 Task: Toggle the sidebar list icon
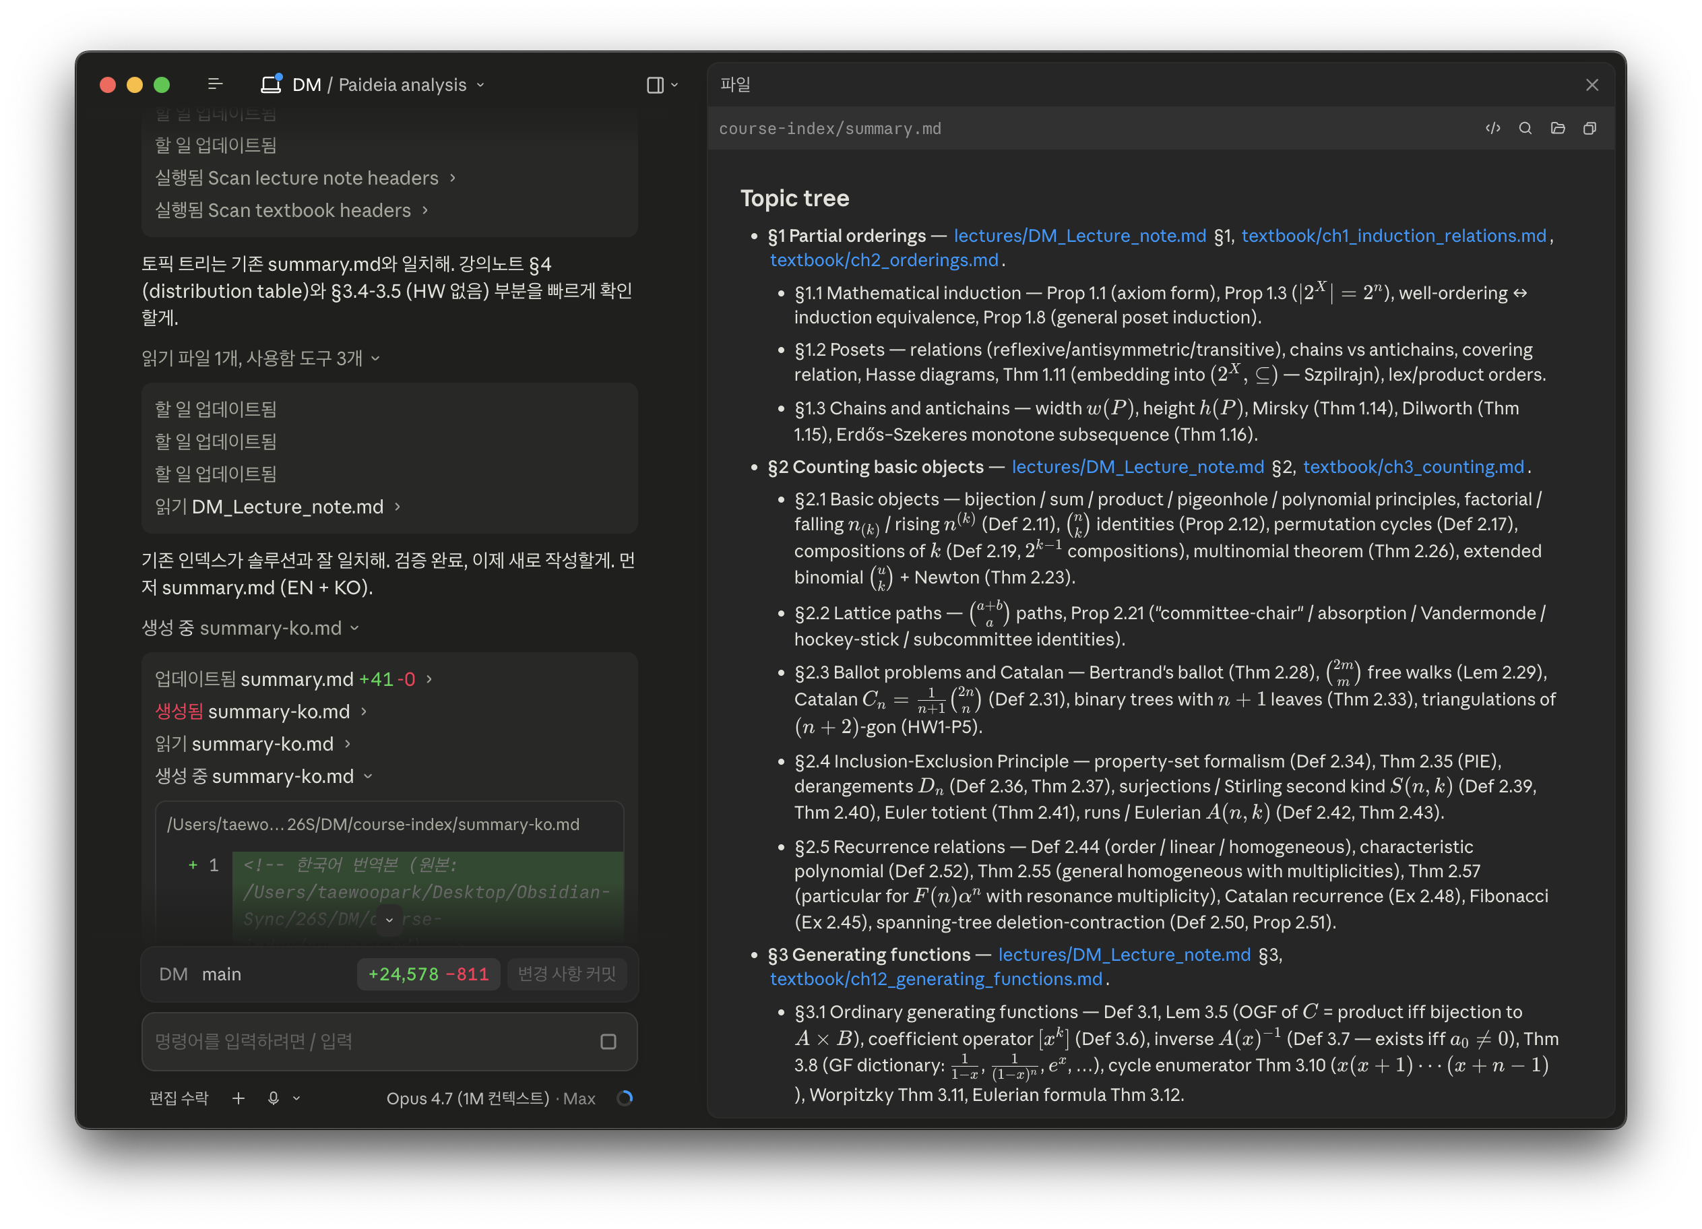[x=216, y=84]
